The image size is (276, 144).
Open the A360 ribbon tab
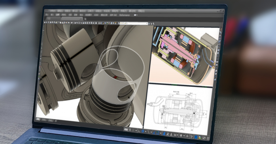point(96,15)
